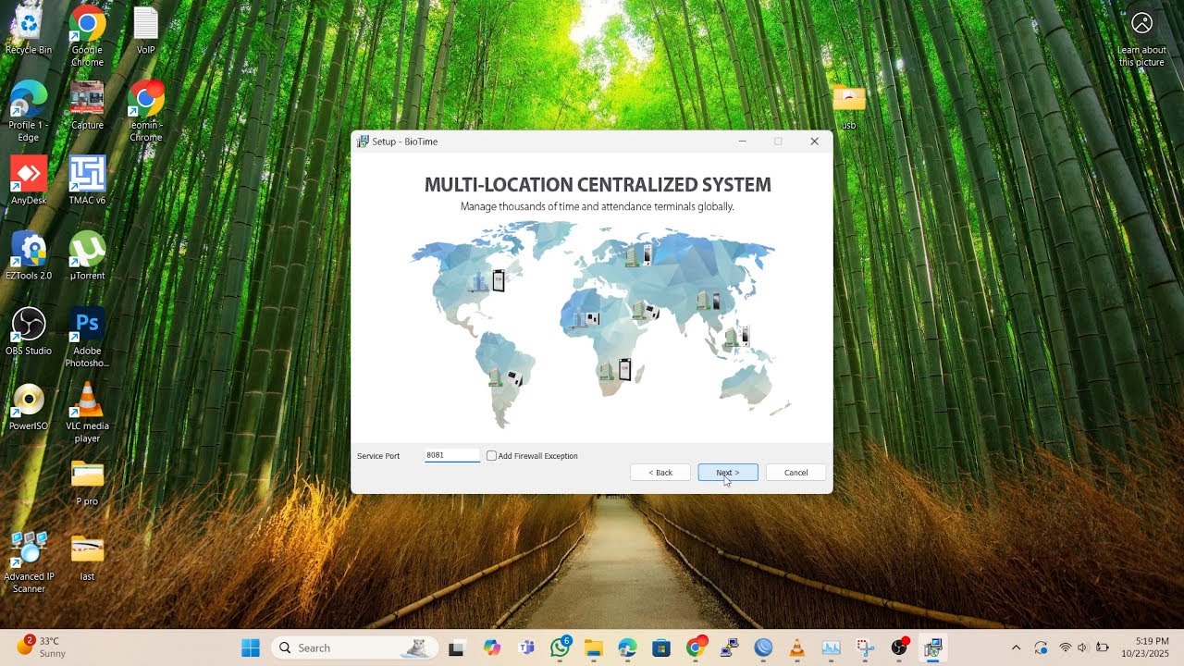
Task: Select the Capture desktop icon
Action: (87, 105)
